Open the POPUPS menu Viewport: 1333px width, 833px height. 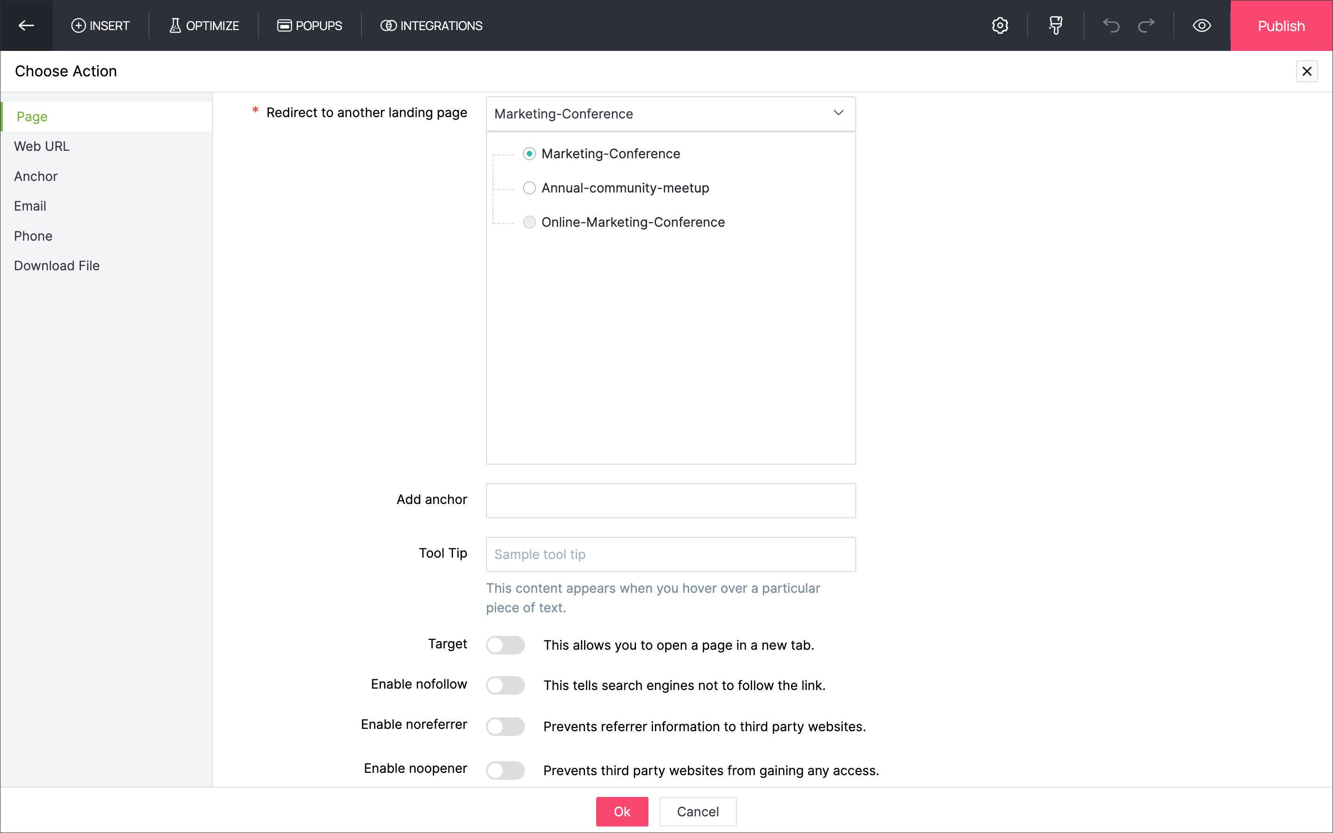tap(310, 25)
